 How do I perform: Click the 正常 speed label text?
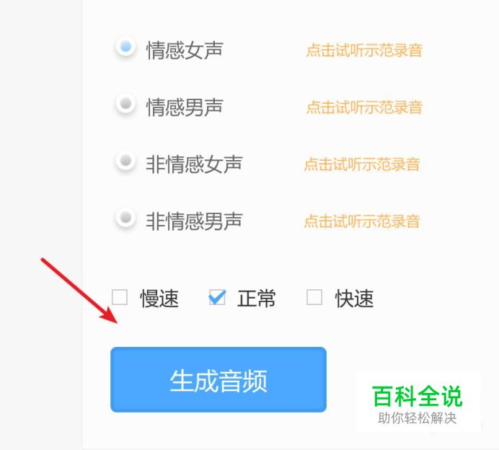tap(257, 299)
